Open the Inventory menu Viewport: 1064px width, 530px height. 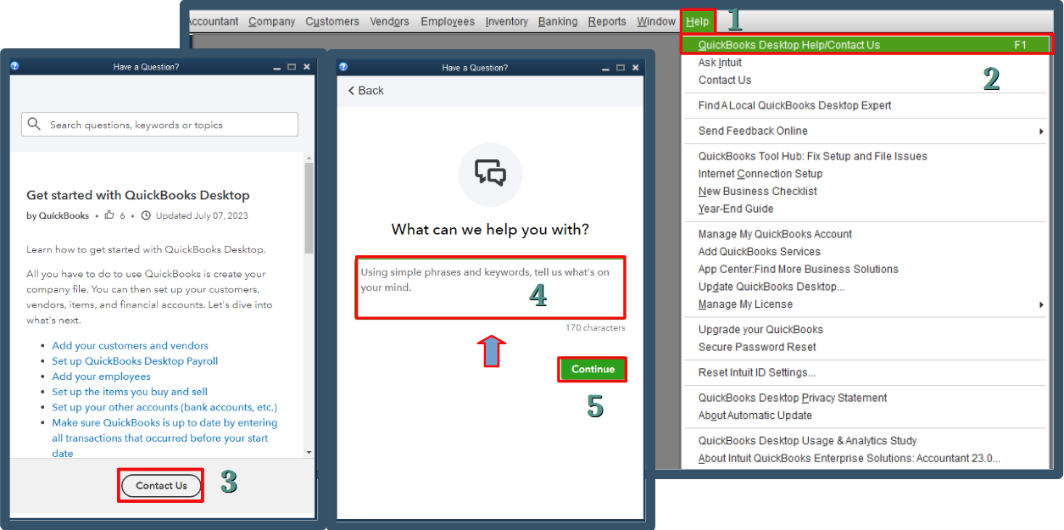pos(507,21)
